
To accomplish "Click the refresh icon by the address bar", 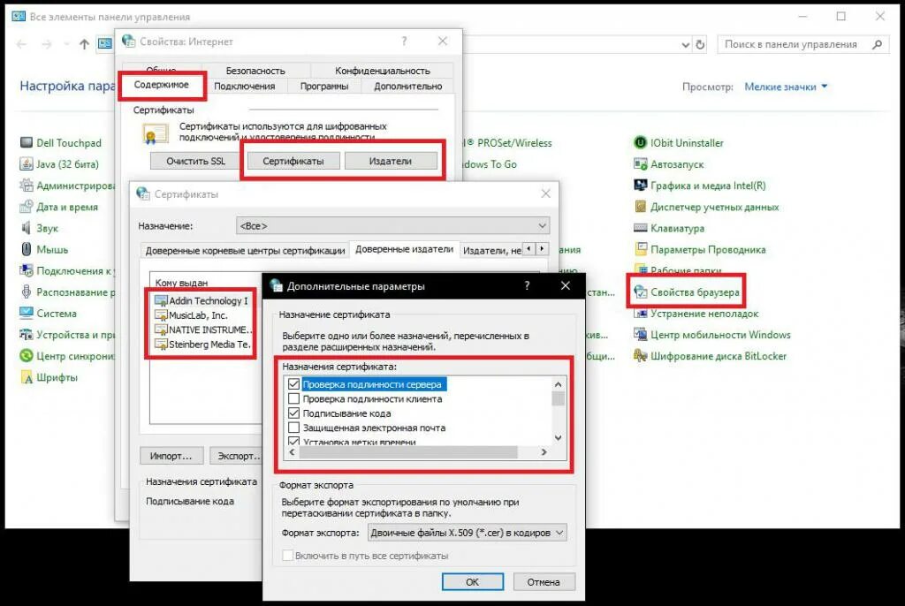I will [700, 44].
